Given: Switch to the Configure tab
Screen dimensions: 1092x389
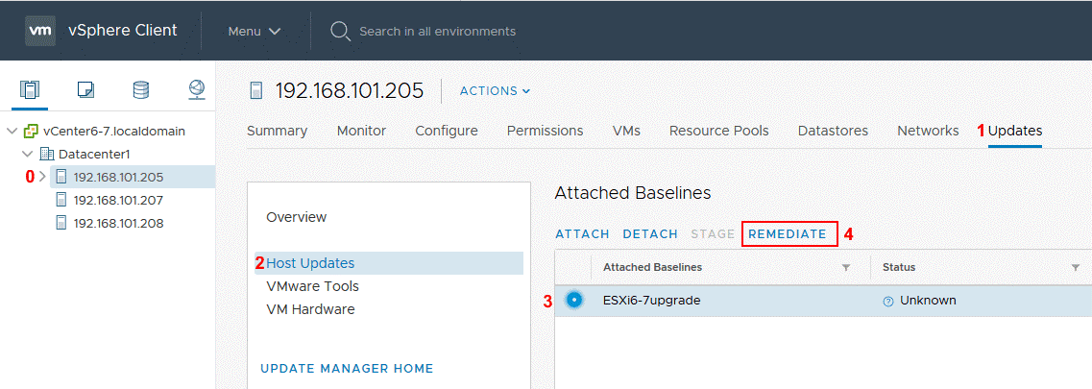Looking at the screenshot, I should tap(446, 131).
